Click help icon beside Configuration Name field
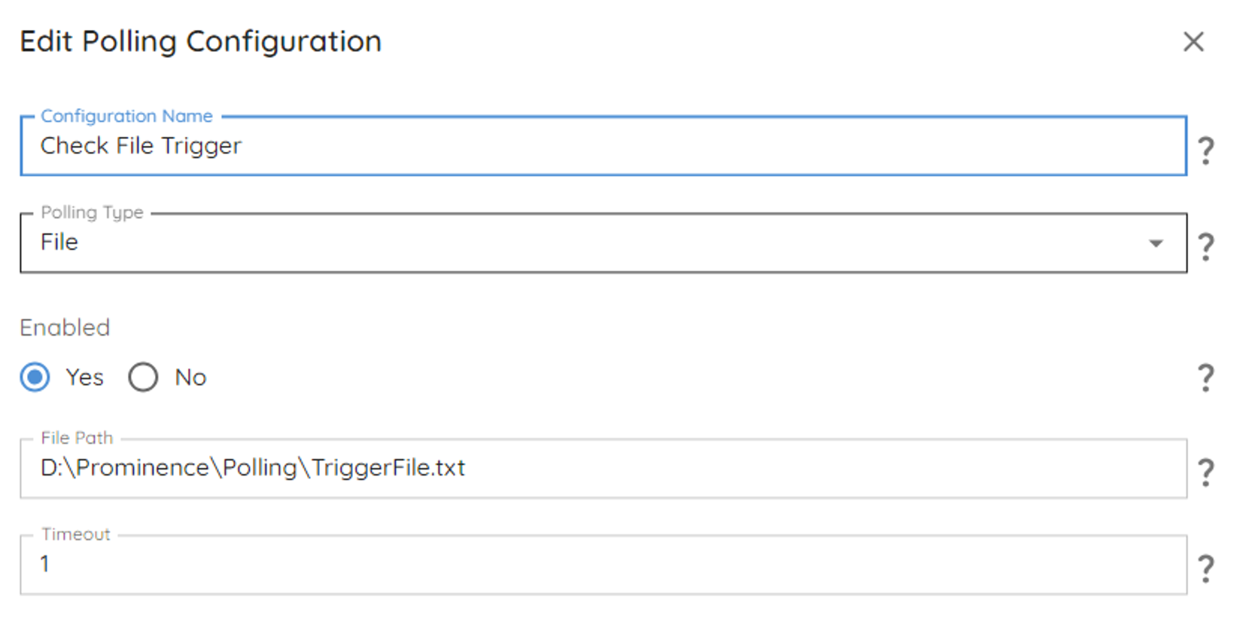 (1205, 150)
